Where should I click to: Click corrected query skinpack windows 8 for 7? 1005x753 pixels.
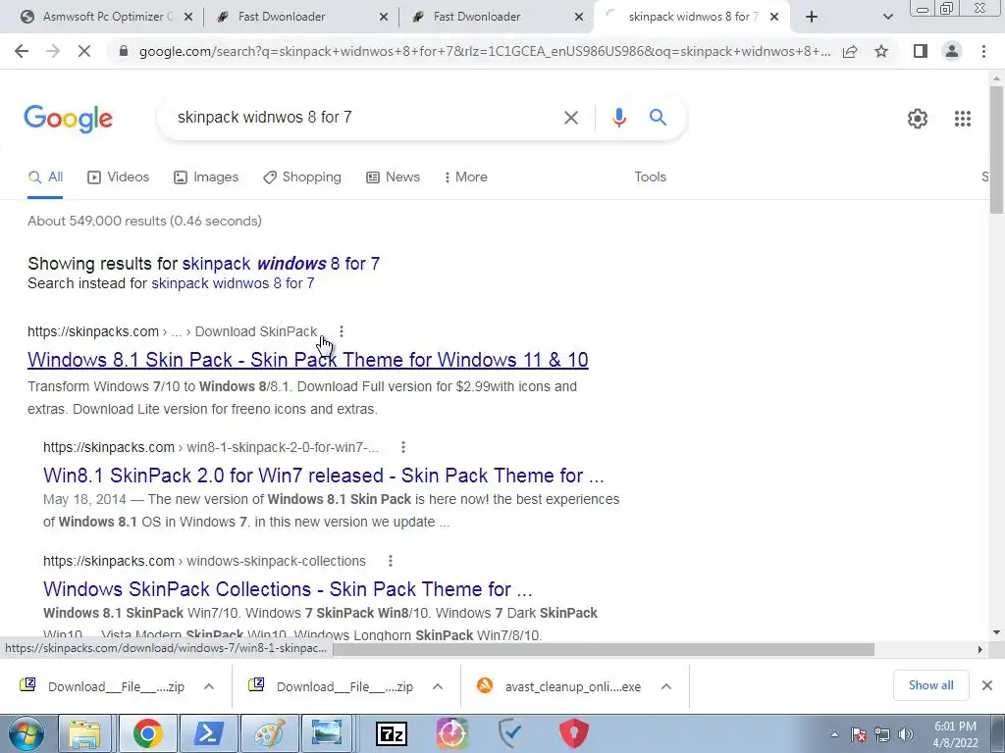tap(281, 264)
